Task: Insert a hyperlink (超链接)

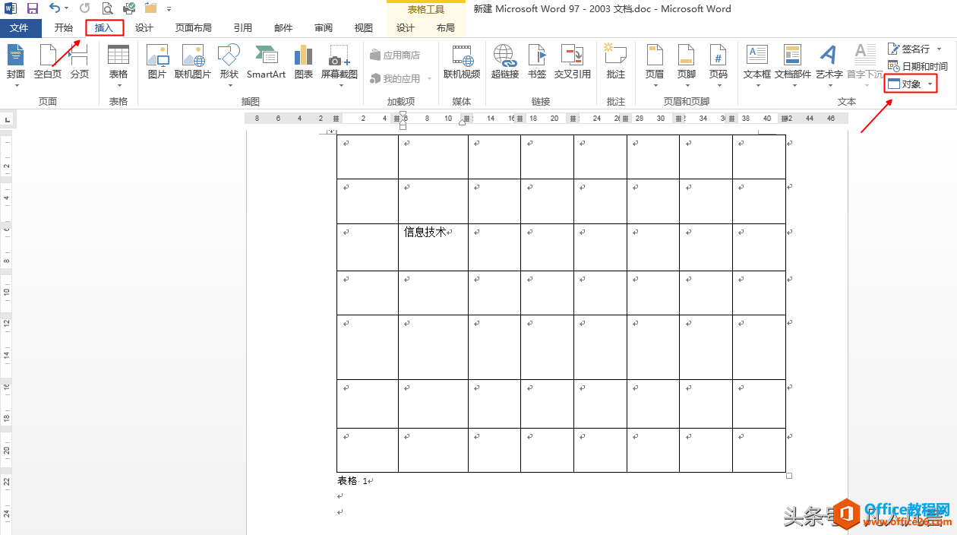Action: (505, 62)
